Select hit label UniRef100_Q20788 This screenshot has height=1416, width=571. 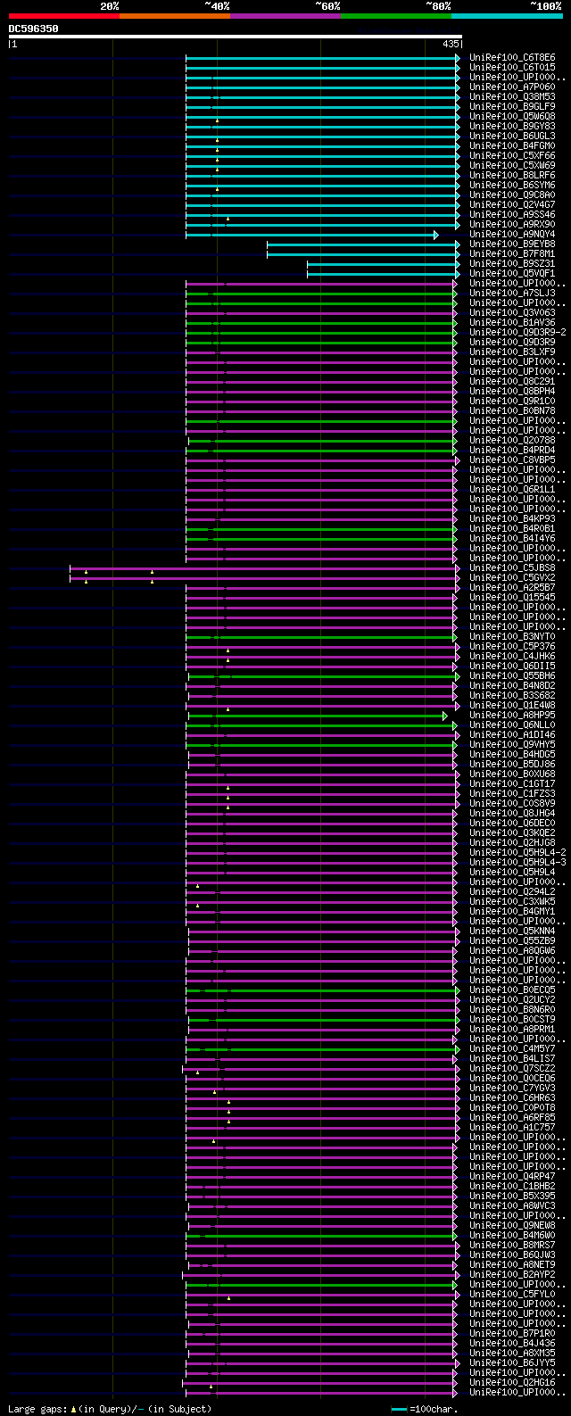point(512,441)
